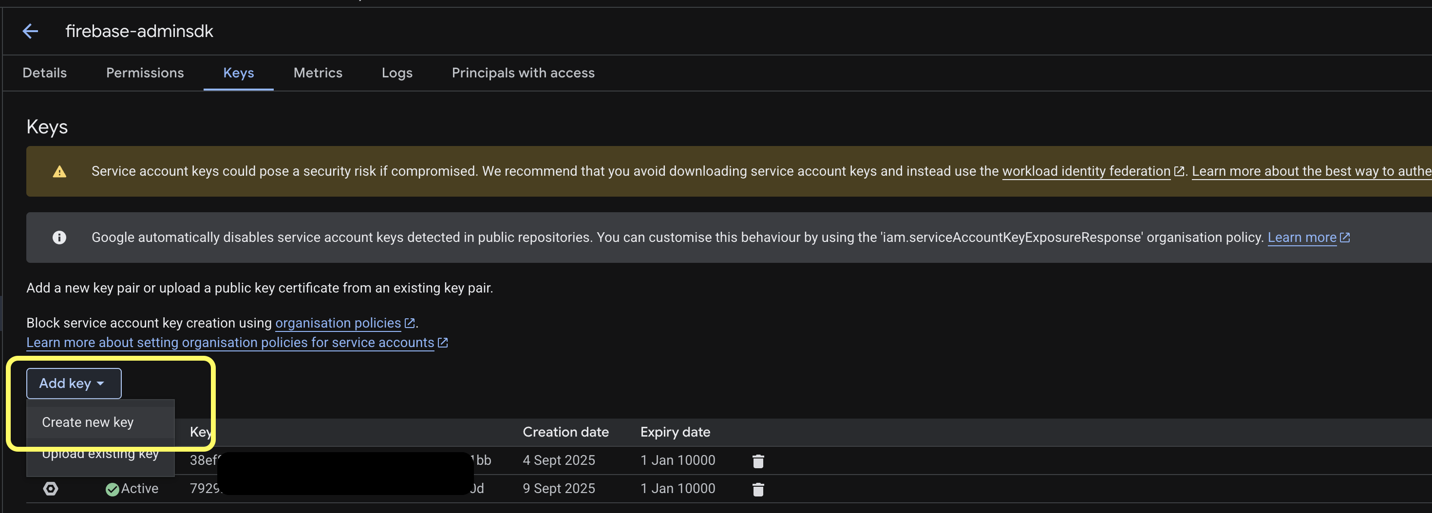1432x513 pixels.
Task: Delete the key created 9 Sept 2025
Action: click(758, 489)
